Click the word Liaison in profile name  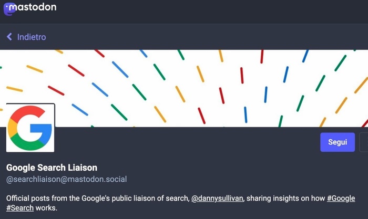coord(83,168)
